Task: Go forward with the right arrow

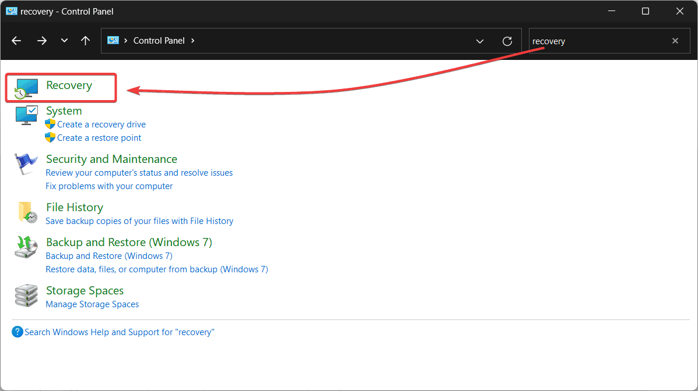Action: [42, 41]
